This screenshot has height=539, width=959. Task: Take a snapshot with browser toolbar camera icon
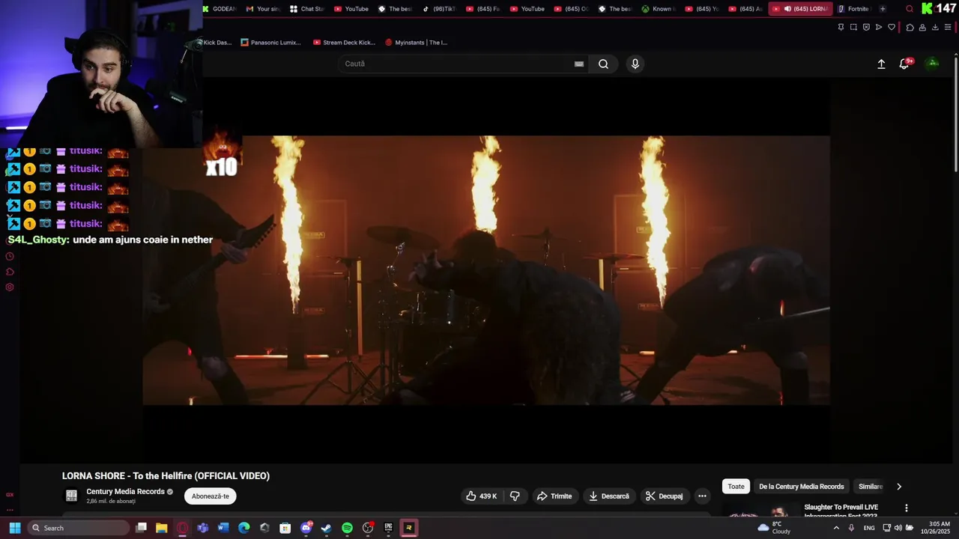click(853, 27)
